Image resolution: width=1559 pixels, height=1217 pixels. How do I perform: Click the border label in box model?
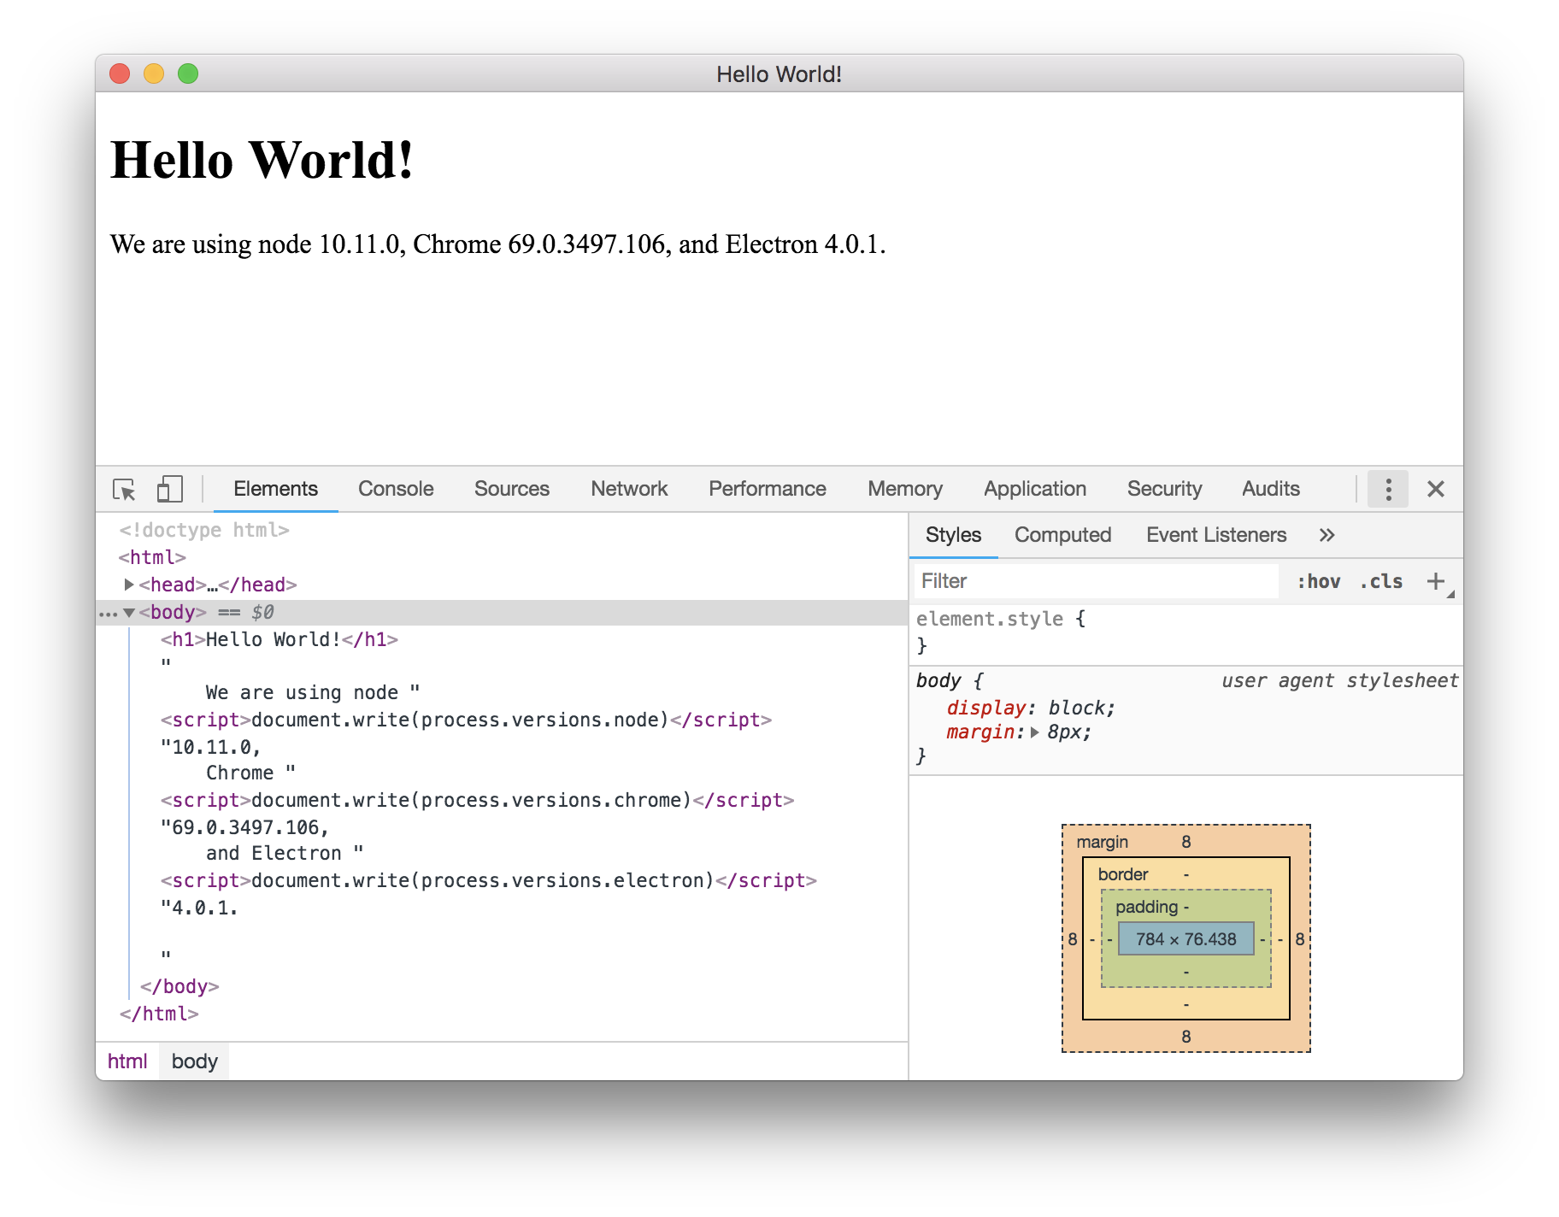[x=1123, y=874]
